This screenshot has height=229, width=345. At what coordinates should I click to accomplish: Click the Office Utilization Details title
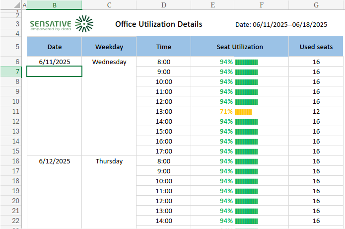158,24
